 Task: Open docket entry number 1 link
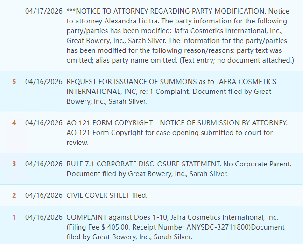point(14,217)
